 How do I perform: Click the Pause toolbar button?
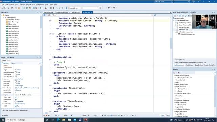(51, 8)
